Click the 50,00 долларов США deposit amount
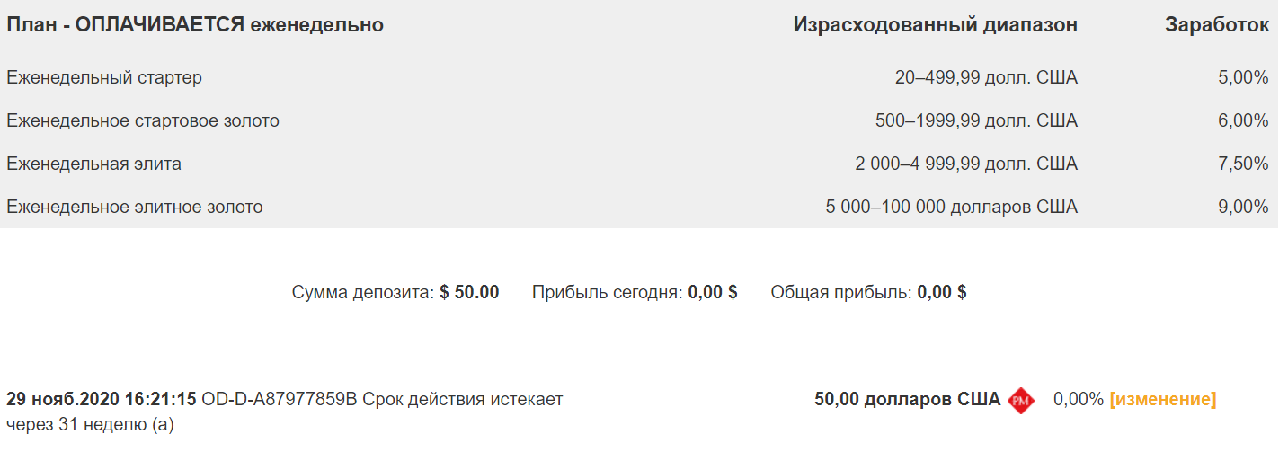Screen dimensions: 1288x452 tap(907, 399)
